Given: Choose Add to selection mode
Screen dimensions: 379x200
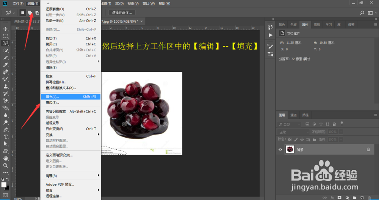Looking at the screenshot, I should point(30,13).
